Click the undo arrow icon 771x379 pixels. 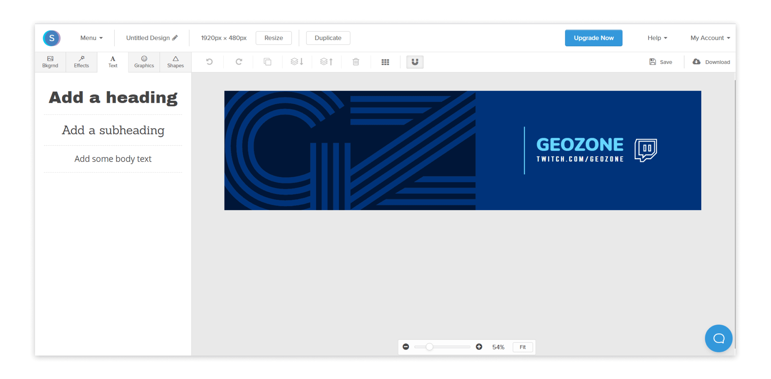[209, 62]
